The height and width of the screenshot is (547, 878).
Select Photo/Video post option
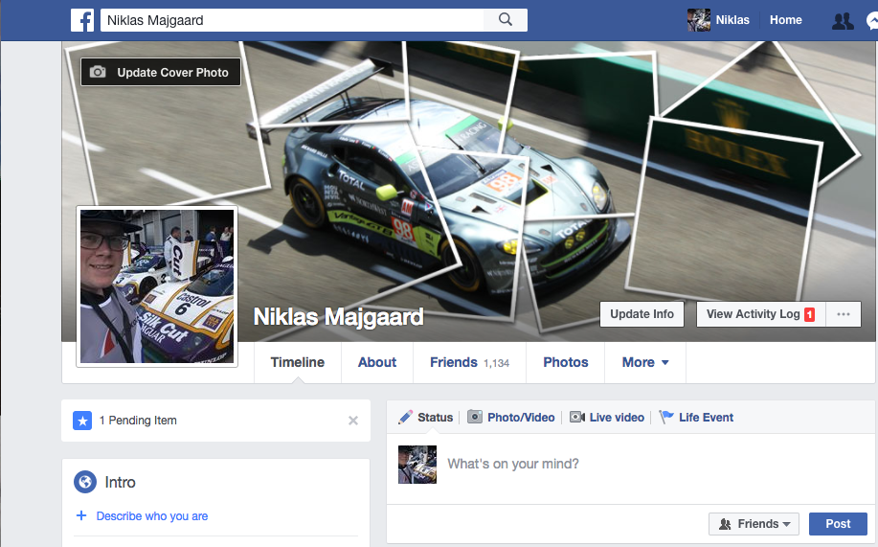click(x=510, y=418)
